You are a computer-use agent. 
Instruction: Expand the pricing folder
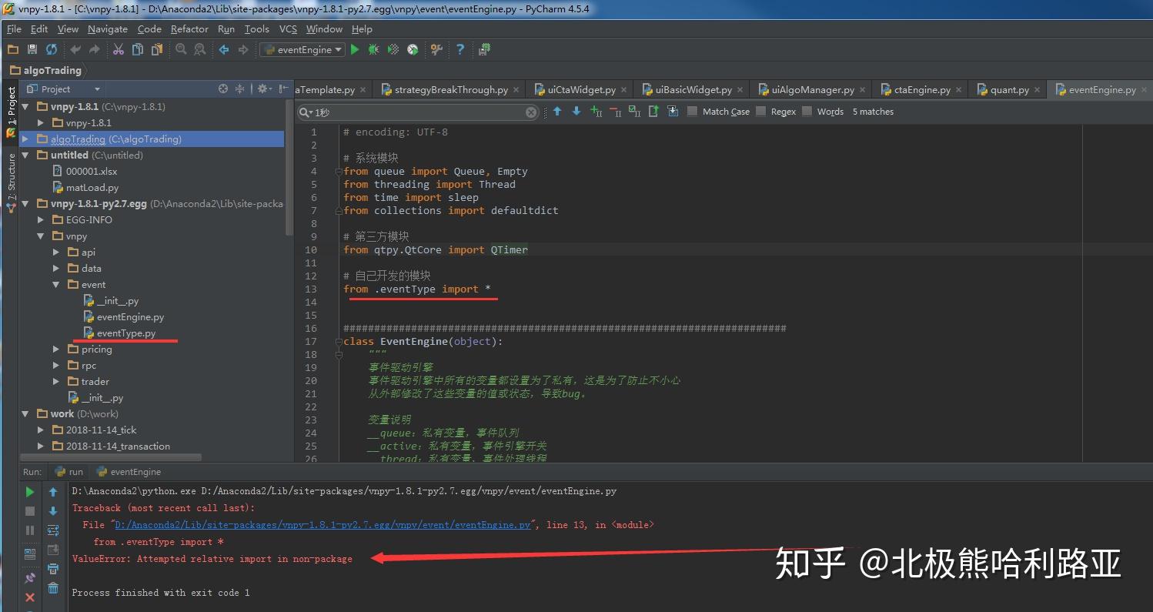[x=56, y=349]
